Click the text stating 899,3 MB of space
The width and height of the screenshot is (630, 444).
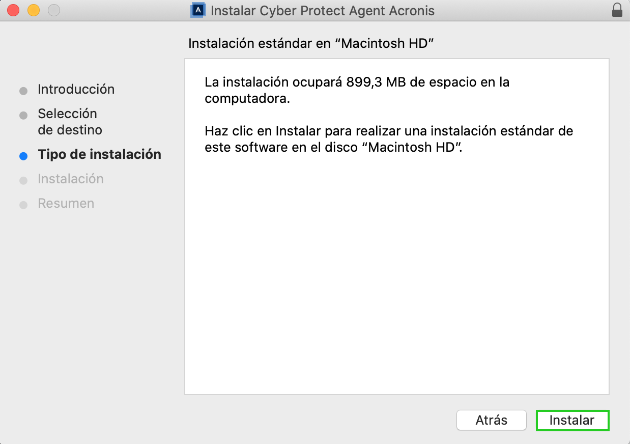357,90
